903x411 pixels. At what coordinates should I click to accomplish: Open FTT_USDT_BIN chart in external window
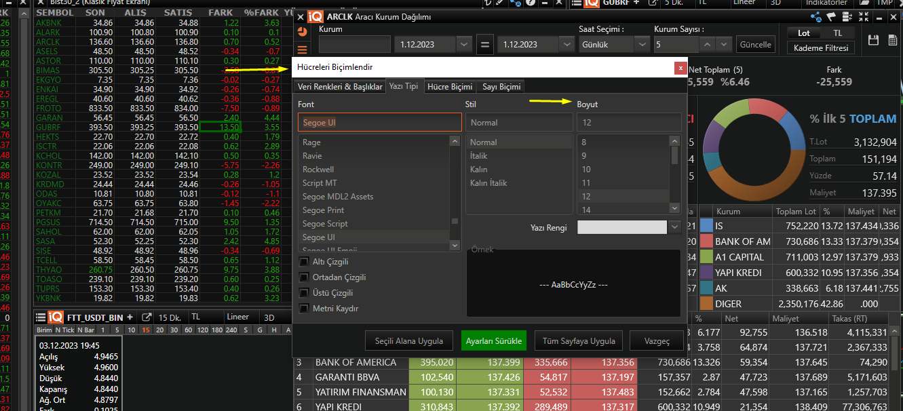[146, 317]
